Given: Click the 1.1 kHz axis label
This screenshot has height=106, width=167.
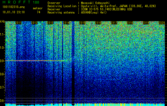Looking at the screenshot, I should (x=2, y=34).
